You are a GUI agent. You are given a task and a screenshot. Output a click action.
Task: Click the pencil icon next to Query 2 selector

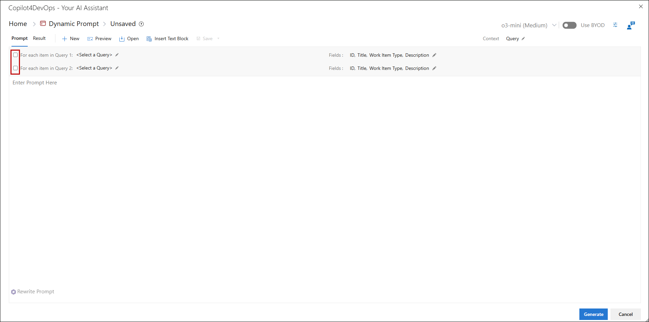tap(117, 68)
